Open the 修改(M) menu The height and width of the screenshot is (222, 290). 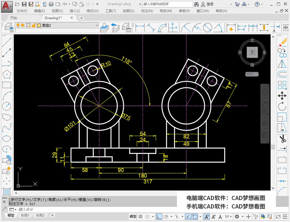pos(166,11)
